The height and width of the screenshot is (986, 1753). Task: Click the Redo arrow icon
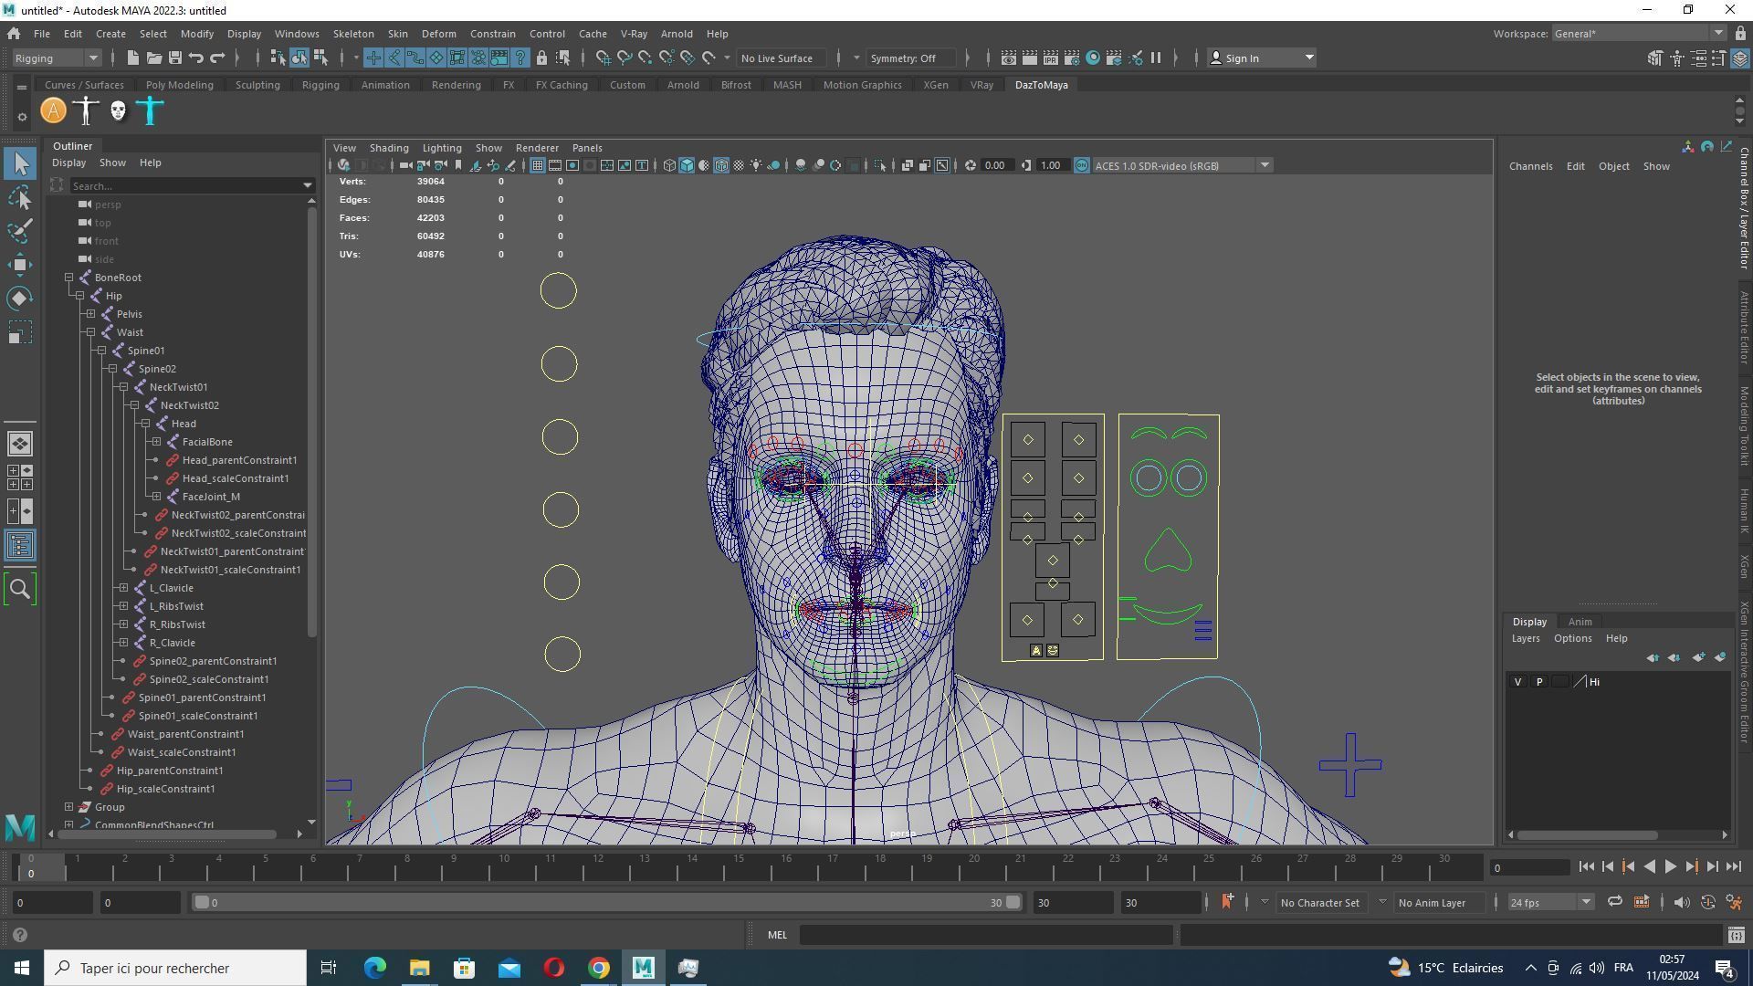[x=217, y=58]
